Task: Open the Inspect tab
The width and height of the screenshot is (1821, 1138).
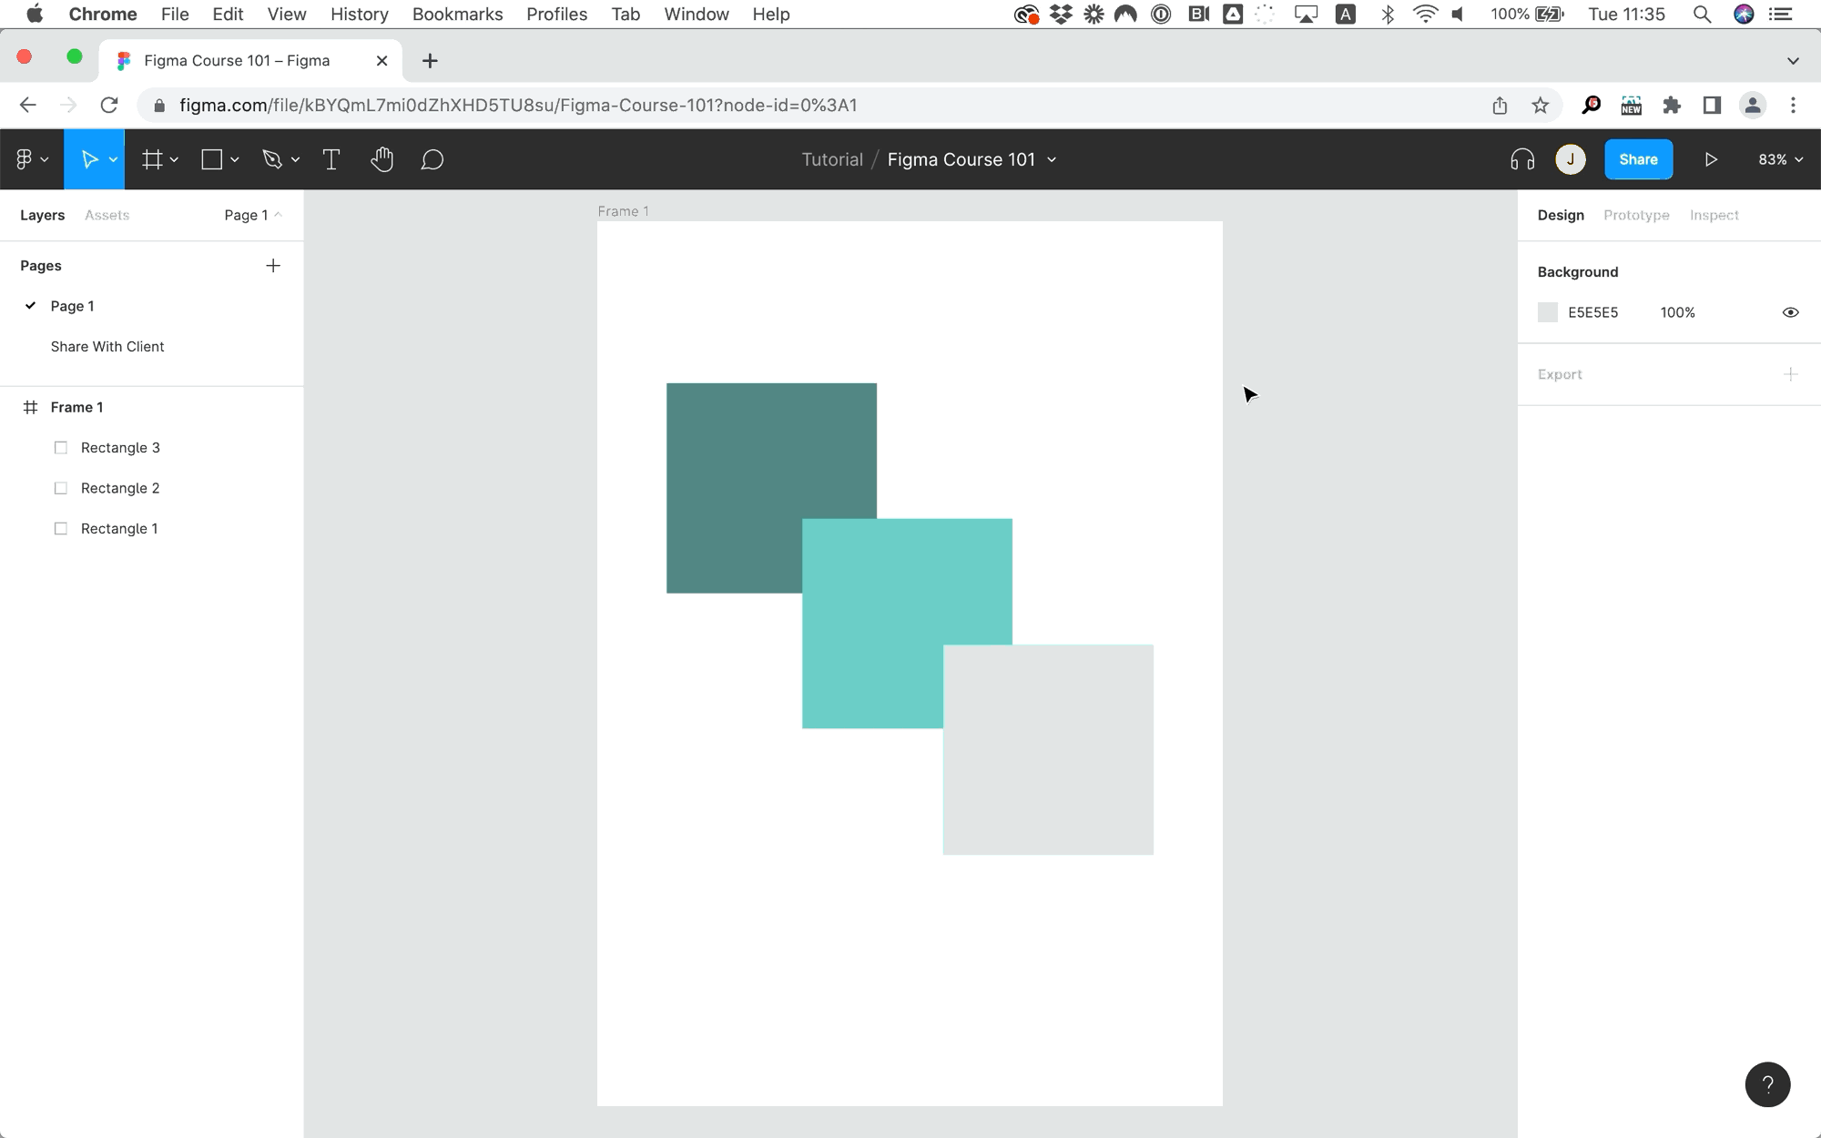Action: coord(1714,215)
